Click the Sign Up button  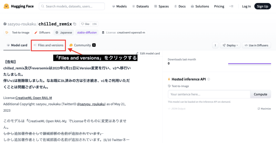pos(263,6)
